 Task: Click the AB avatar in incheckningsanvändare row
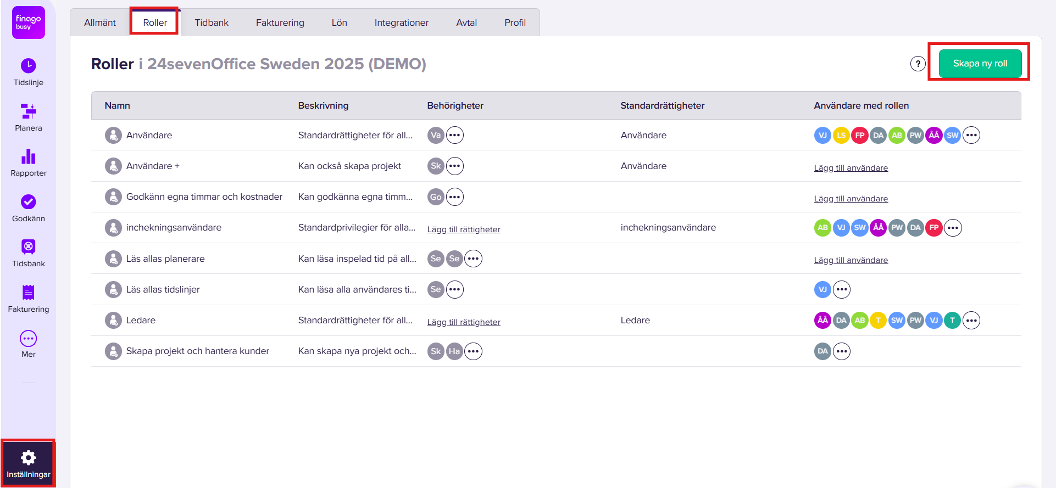click(822, 228)
